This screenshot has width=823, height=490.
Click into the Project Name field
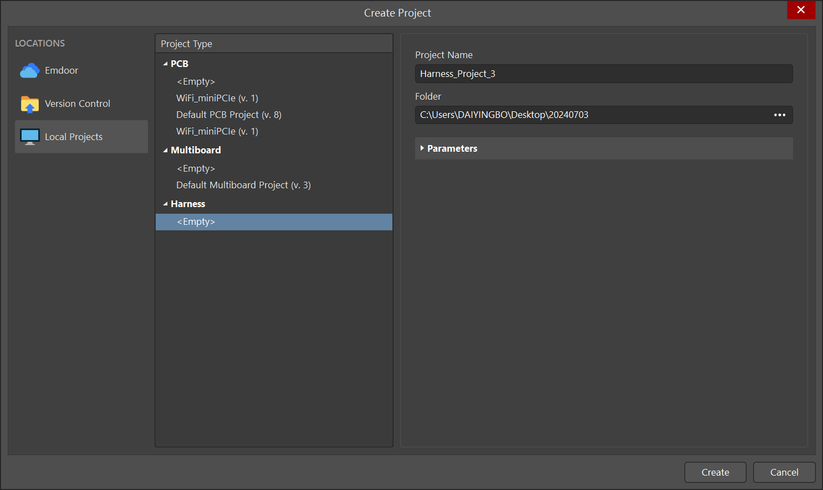coord(603,74)
